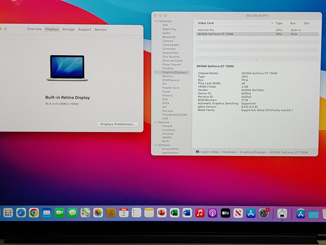This screenshot has height=245, width=326.
Task: Select Firewall under Network
Action: coord(167,126)
